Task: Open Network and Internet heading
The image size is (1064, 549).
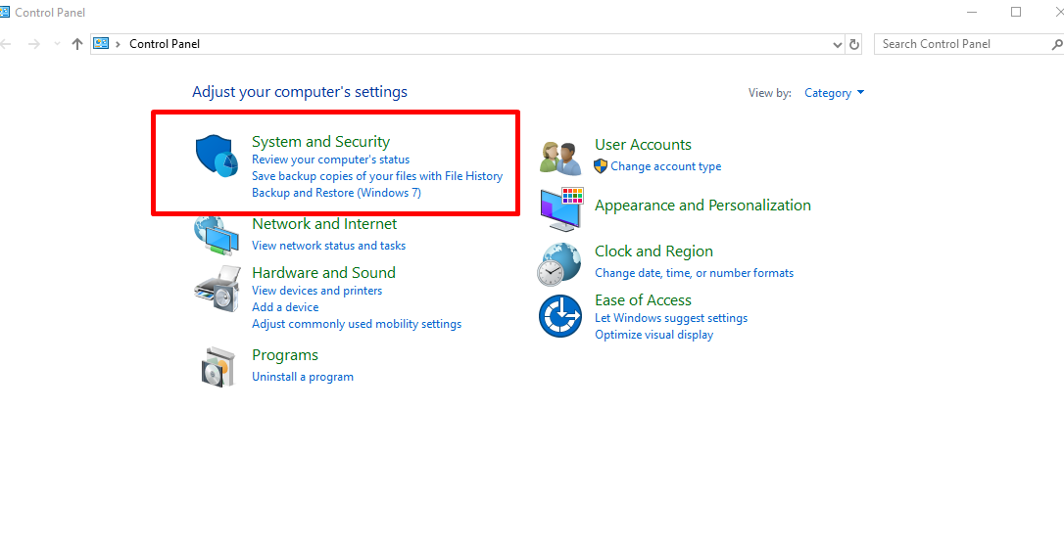Action: 324,224
